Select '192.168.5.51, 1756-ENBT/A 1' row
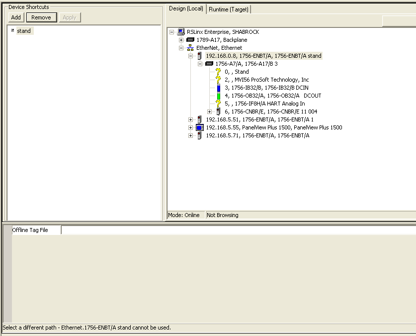The height and width of the screenshot is (336, 416). pos(260,119)
